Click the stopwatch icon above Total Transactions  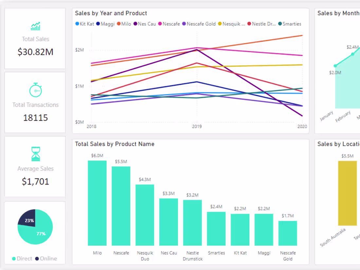[35, 91]
